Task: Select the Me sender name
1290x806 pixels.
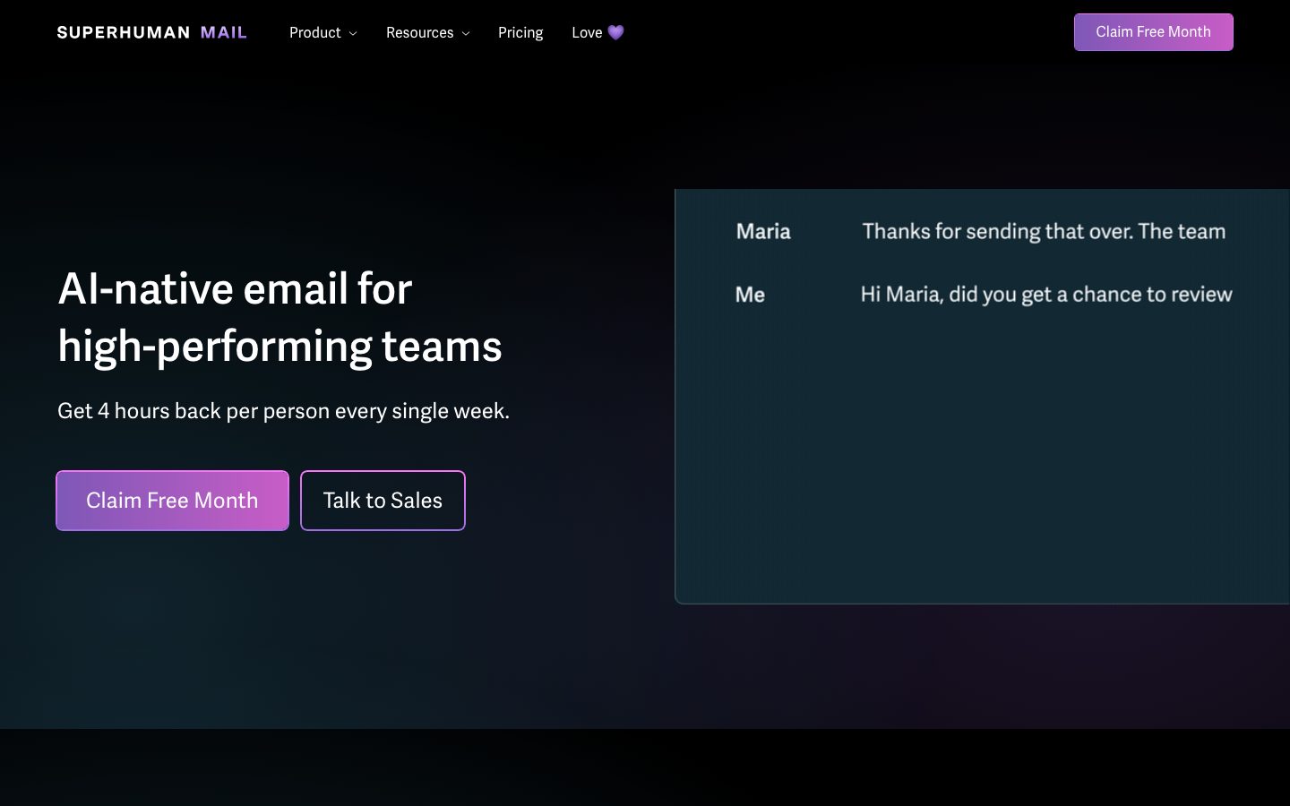Action: coord(750,295)
